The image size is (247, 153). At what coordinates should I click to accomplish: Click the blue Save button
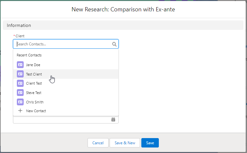tap(150, 143)
